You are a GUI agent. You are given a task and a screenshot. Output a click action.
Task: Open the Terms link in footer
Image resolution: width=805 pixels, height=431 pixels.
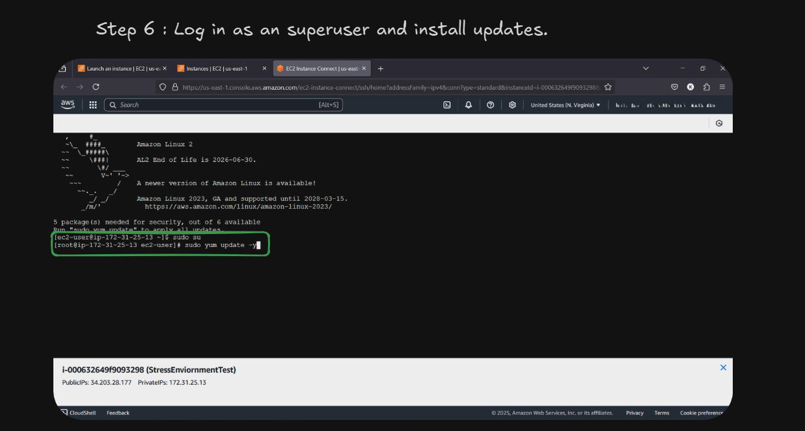point(662,413)
